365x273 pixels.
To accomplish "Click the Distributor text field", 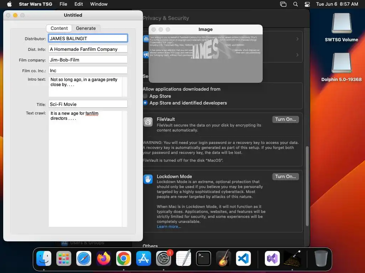I will click(88, 38).
